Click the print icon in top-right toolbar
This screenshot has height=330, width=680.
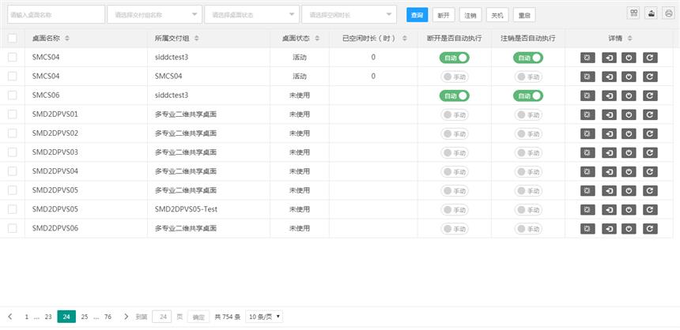(x=668, y=13)
